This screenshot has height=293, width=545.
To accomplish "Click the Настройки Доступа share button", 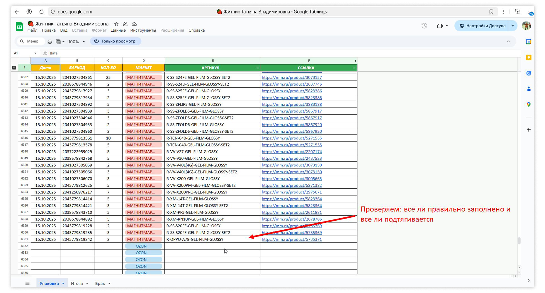I will coord(482,26).
